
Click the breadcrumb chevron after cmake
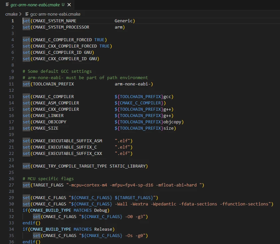coord(20,14)
